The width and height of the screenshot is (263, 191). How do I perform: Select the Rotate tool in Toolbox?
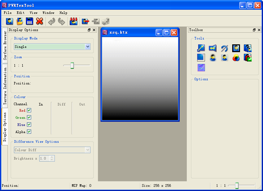click(224, 48)
